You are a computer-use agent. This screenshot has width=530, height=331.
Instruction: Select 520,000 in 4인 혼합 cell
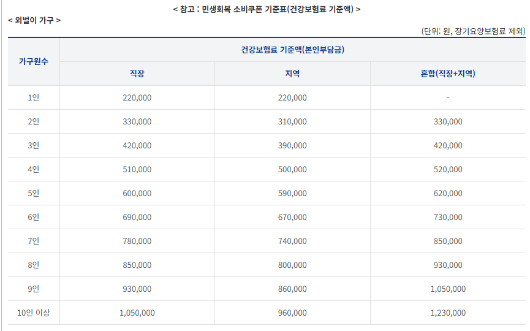(448, 169)
